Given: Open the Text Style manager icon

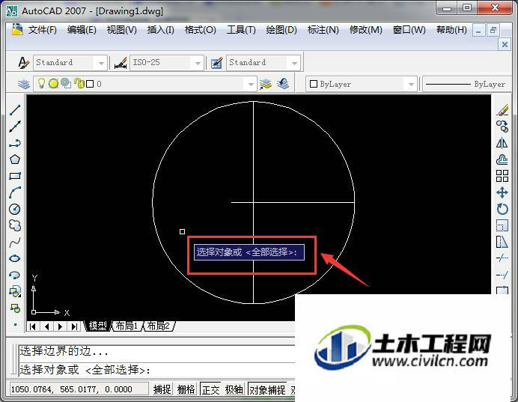Looking at the screenshot, I should pyautogui.click(x=23, y=62).
